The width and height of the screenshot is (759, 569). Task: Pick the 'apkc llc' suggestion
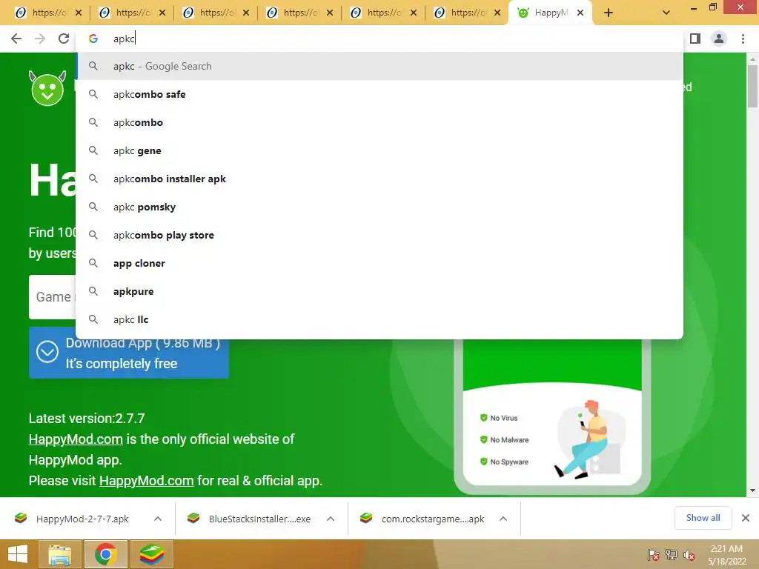click(x=379, y=319)
